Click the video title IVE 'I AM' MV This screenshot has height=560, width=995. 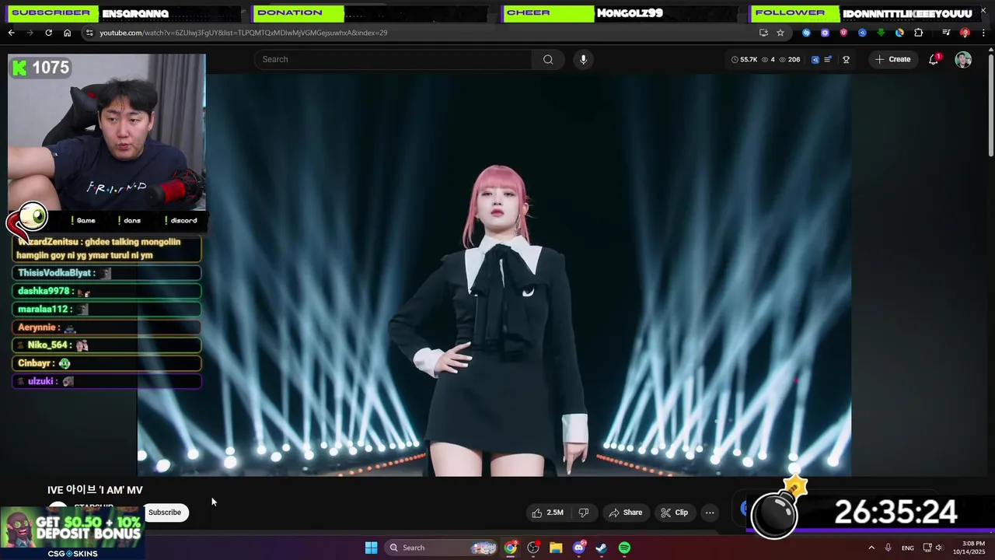[95, 490]
